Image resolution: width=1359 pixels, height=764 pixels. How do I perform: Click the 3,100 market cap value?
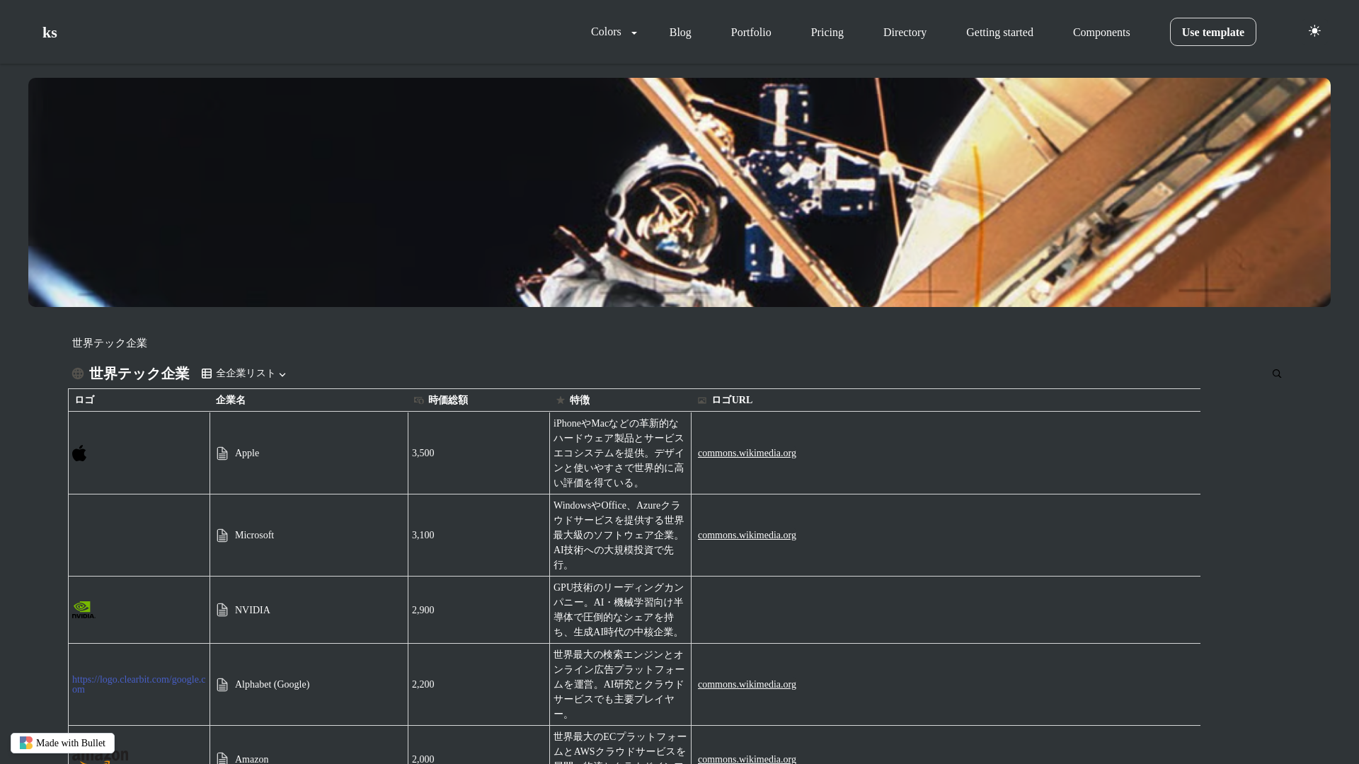tap(423, 536)
